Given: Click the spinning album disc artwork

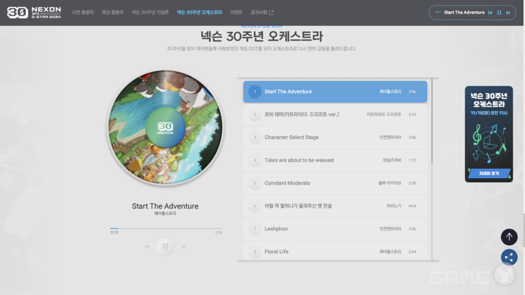Looking at the screenshot, I should (x=165, y=128).
